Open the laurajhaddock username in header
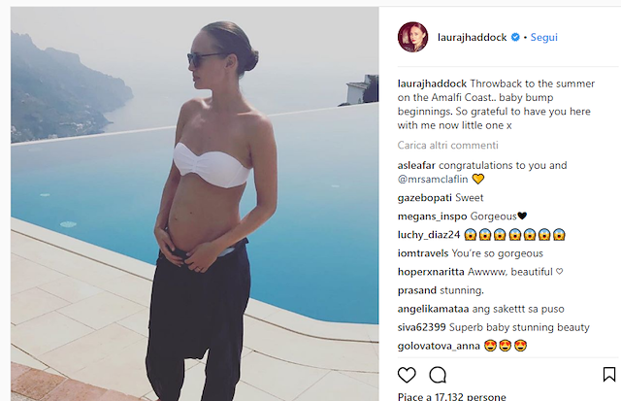The image size is (621, 401). point(473,37)
